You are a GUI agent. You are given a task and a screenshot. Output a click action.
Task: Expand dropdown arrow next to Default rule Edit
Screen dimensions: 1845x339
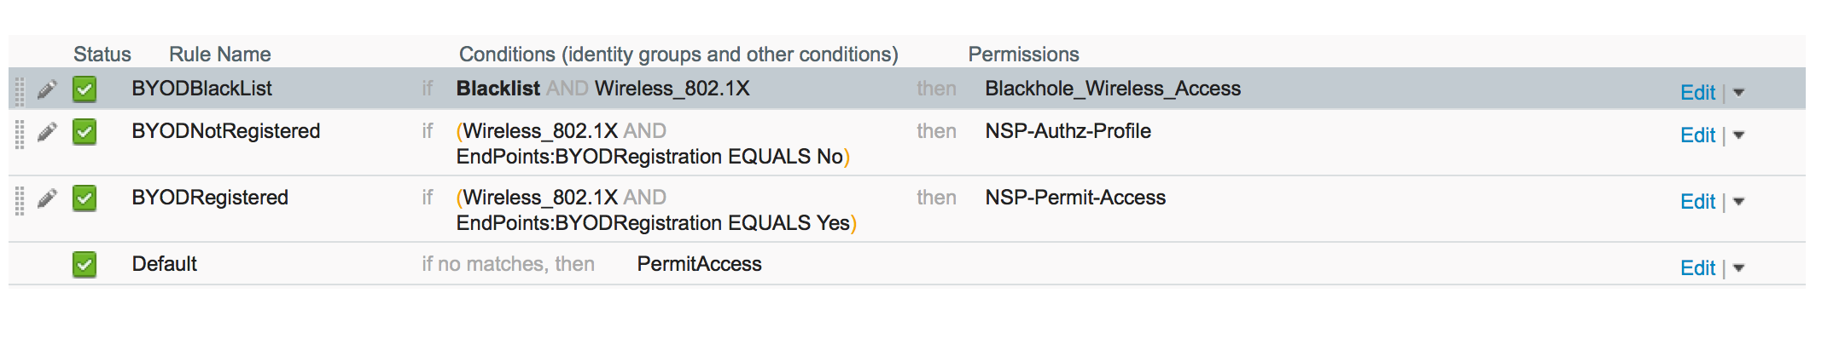[x=1738, y=268]
